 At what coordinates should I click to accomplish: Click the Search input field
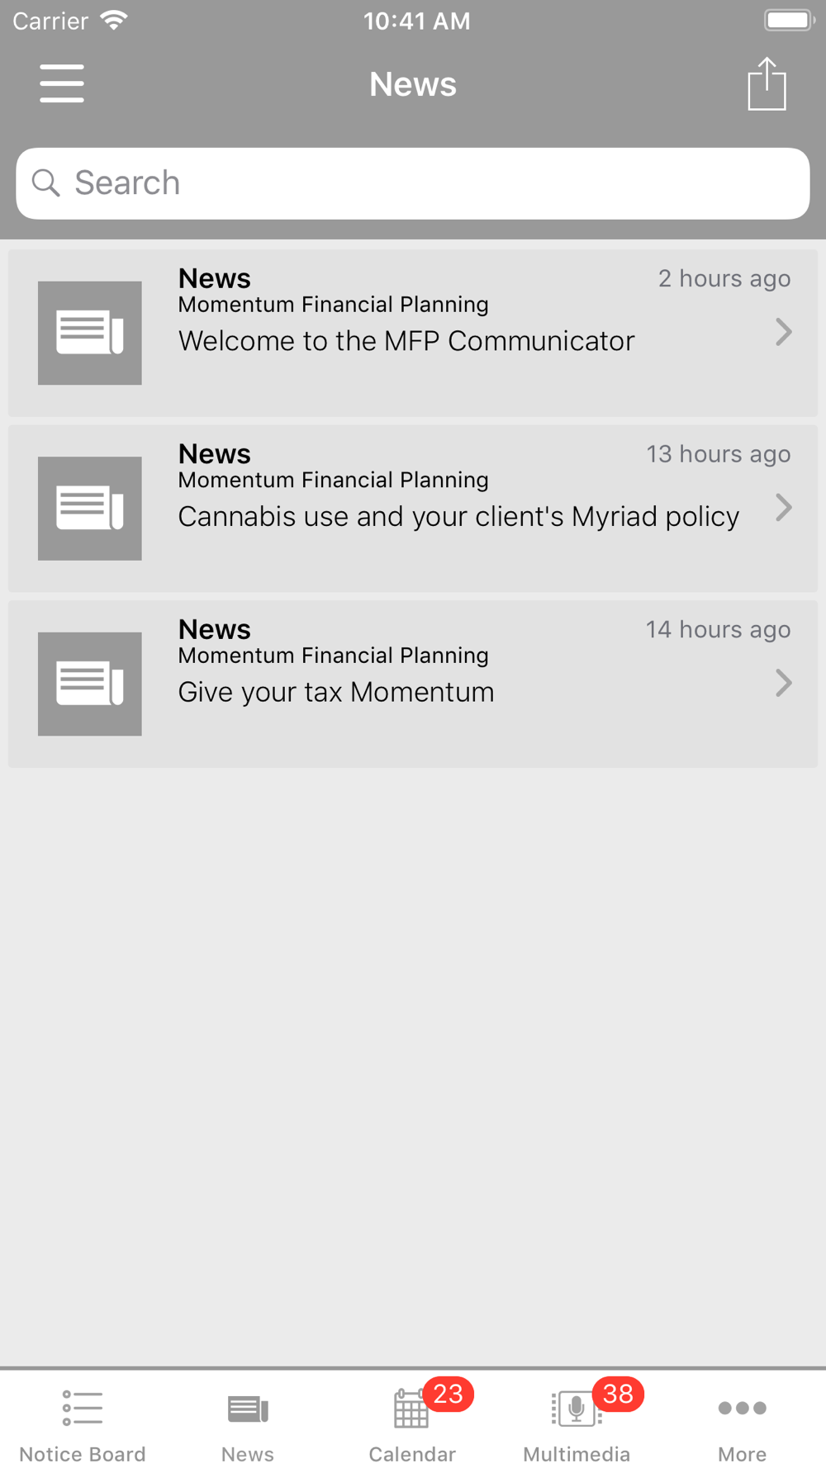click(413, 183)
